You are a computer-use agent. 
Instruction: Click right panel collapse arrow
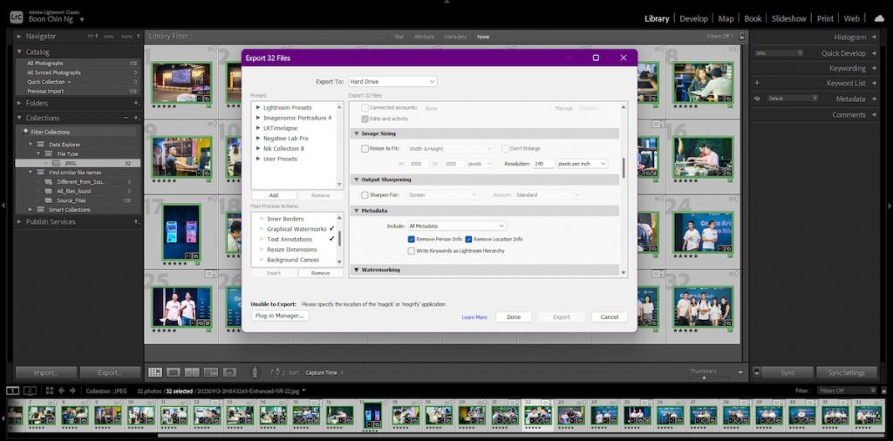[x=890, y=206]
